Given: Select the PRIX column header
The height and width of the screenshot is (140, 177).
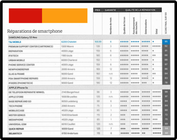Looking at the screenshot, I should [98, 10].
